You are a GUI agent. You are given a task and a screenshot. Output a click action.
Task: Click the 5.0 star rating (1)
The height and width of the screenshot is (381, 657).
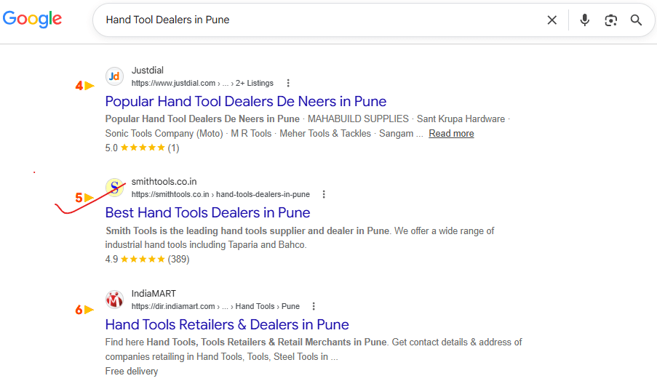[142, 148]
